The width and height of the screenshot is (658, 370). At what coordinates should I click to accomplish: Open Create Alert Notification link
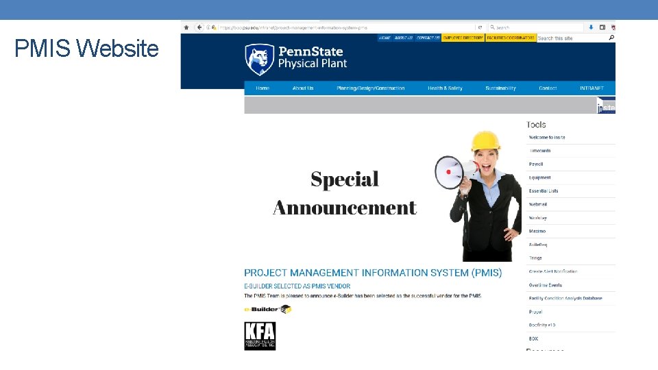(553, 272)
